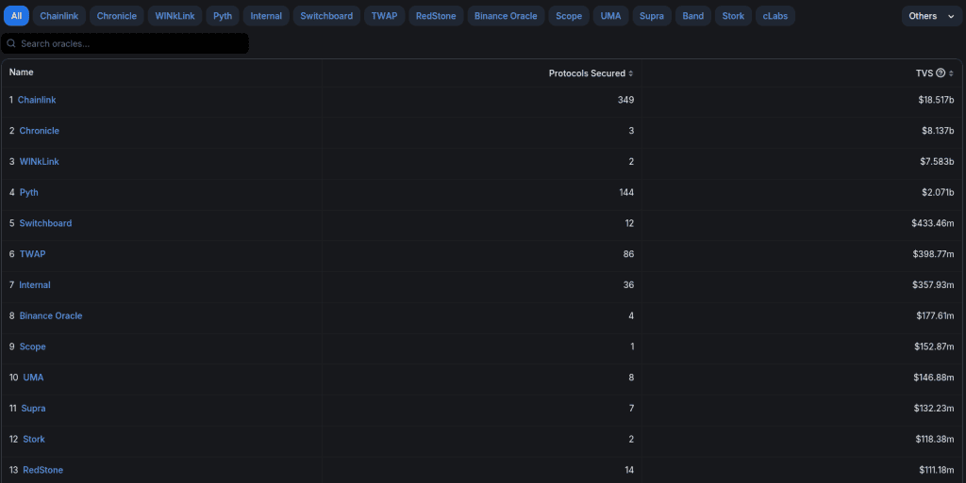Click Chainlink's $18.517b TVS value
Image resolution: width=966 pixels, height=483 pixels.
tap(936, 100)
